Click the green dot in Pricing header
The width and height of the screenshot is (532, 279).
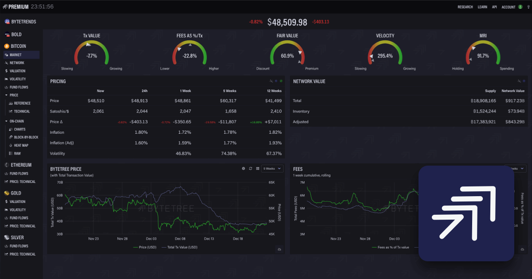point(281,81)
